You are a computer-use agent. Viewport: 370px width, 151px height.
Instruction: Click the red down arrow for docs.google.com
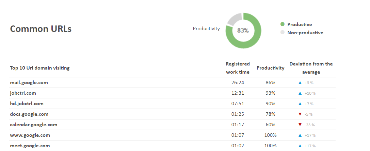[300, 114]
